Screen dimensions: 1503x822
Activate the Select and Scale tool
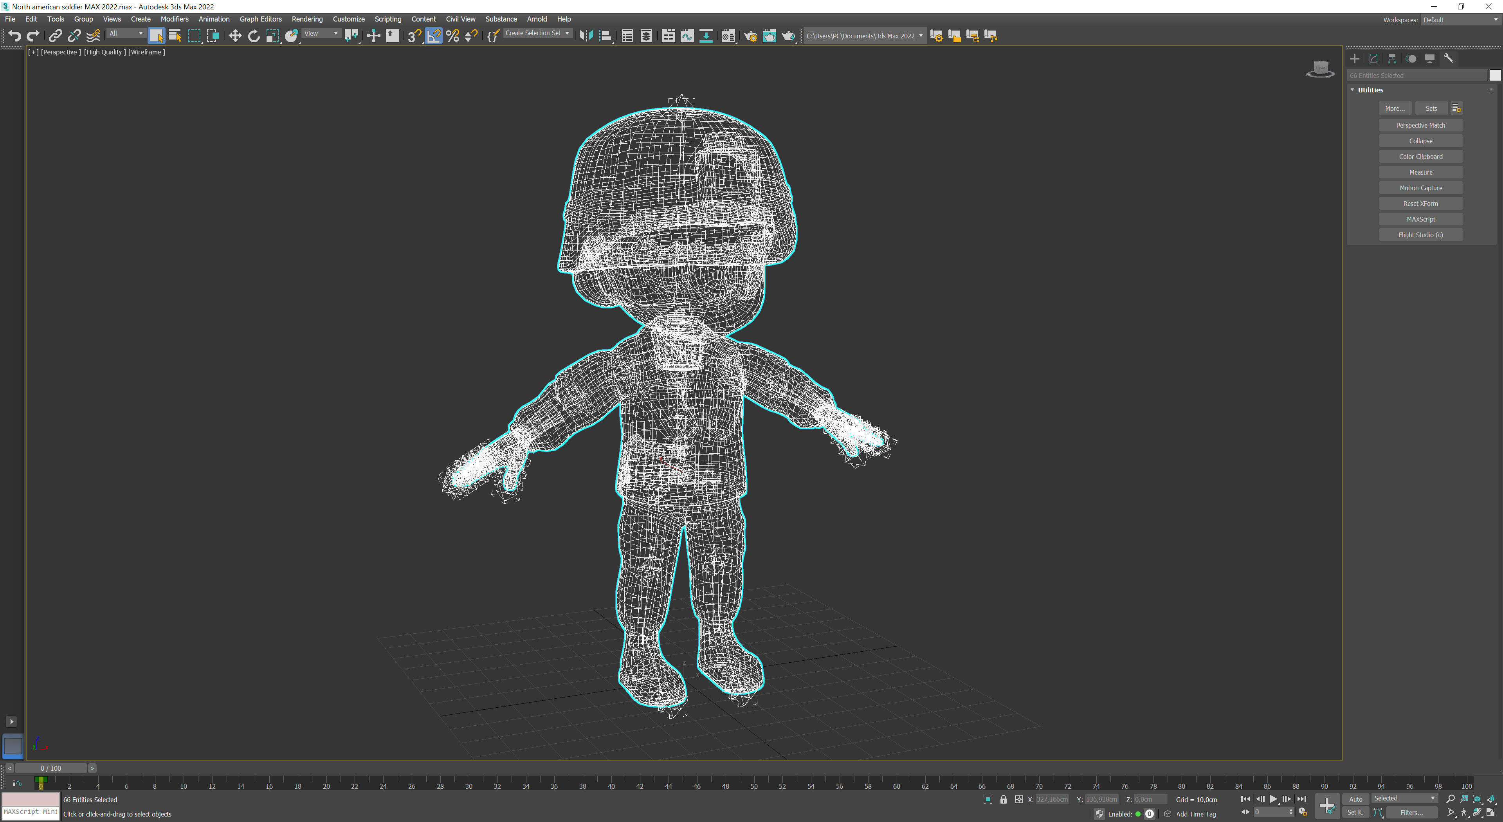(x=272, y=36)
